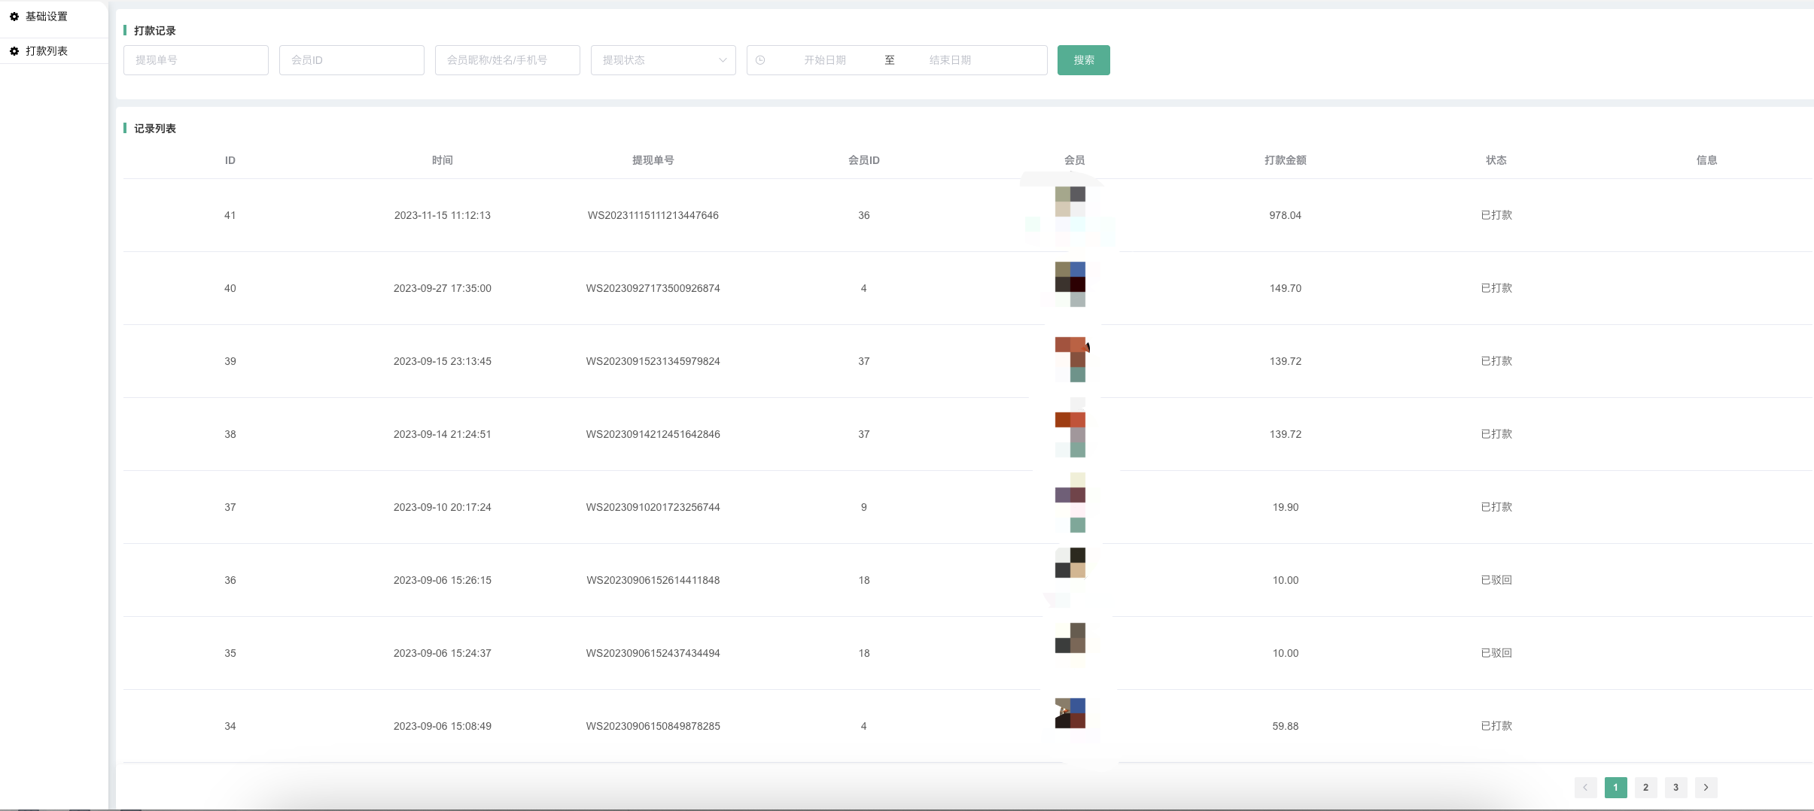Image resolution: width=1814 pixels, height=811 pixels.
Task: Click next page arrow in pagination
Action: (x=1706, y=788)
